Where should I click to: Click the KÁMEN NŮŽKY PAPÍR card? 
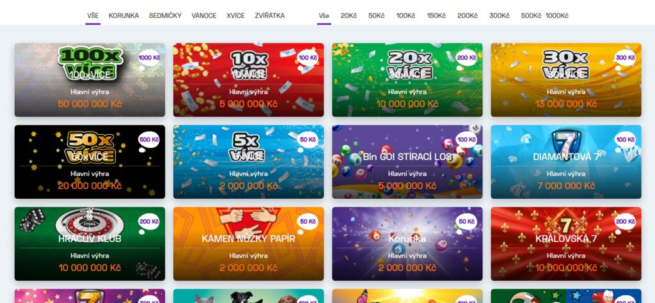(x=249, y=244)
